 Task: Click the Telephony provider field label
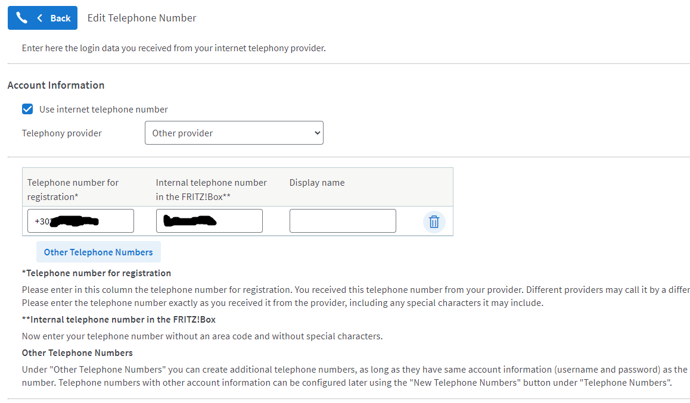click(x=62, y=133)
